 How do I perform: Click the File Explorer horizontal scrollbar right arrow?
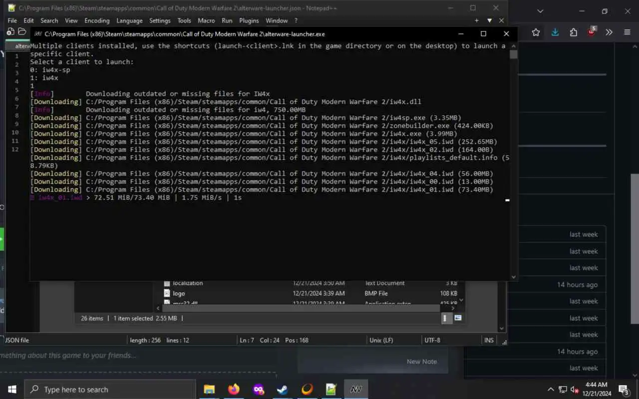pyautogui.click(x=454, y=309)
